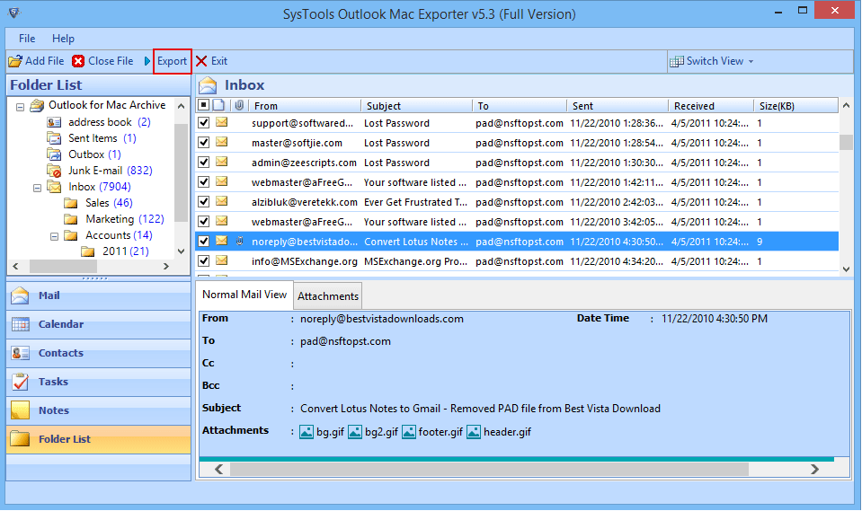Open the Help menu
The image size is (862, 511).
click(x=63, y=39)
